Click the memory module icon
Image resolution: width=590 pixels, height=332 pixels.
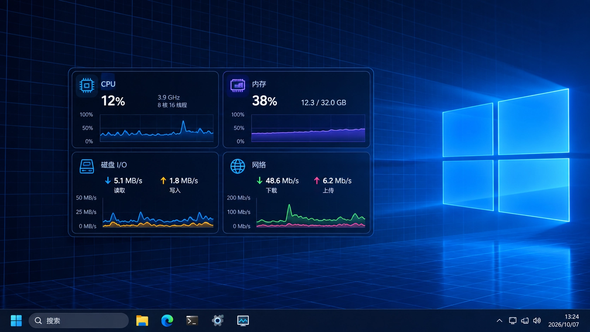tap(238, 85)
